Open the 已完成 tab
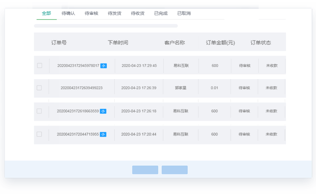The width and height of the screenshot is (316, 194). (x=161, y=13)
